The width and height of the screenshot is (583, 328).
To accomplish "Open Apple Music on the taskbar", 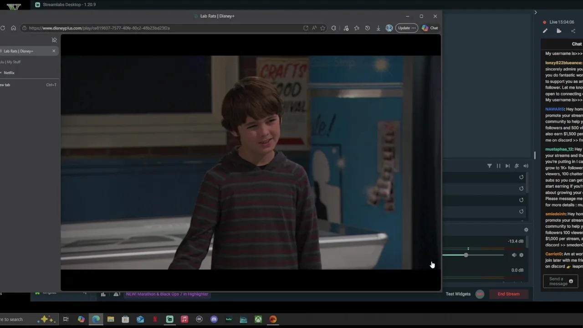I will pyautogui.click(x=184, y=319).
